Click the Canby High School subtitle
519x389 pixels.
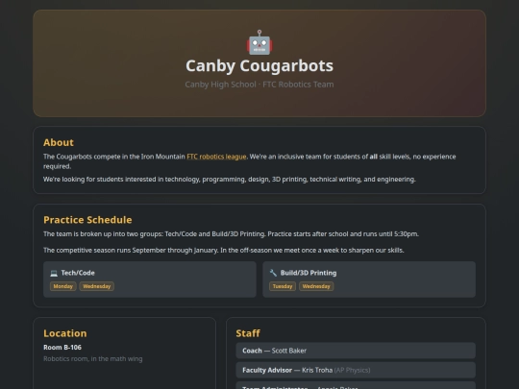point(259,85)
